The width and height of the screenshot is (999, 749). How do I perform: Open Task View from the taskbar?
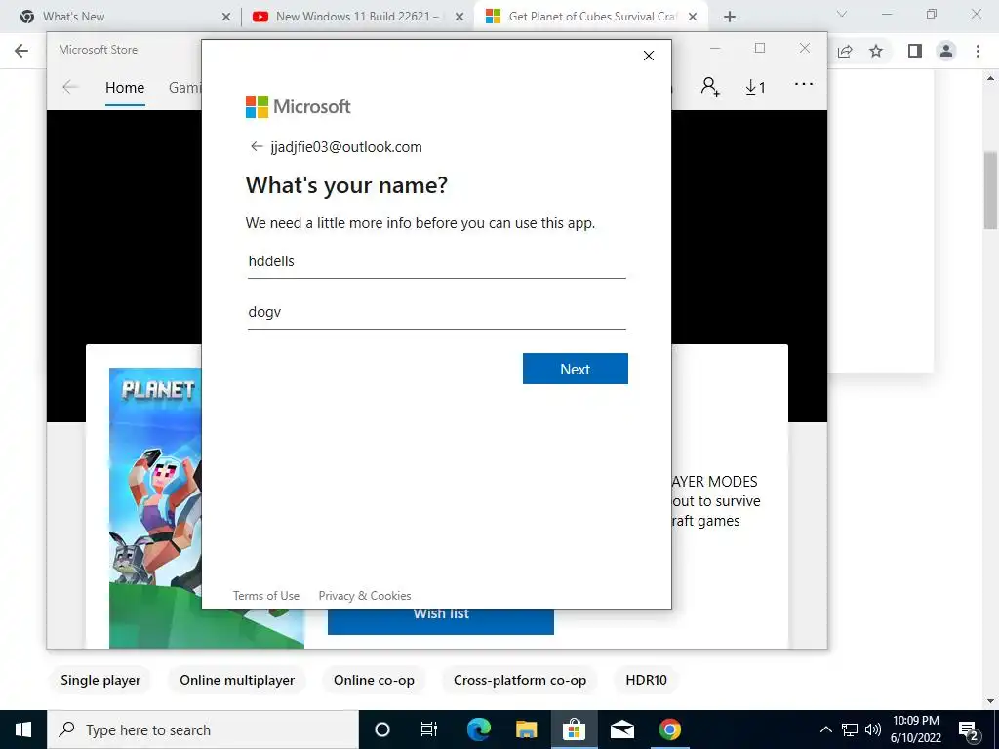[429, 729]
